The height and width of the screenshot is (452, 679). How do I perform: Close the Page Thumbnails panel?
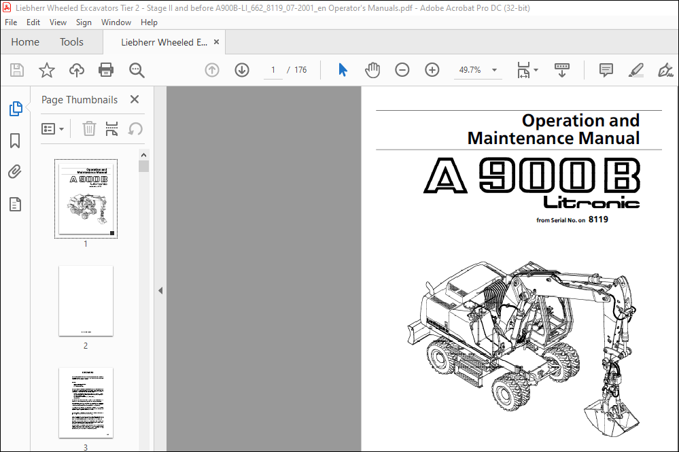135,99
